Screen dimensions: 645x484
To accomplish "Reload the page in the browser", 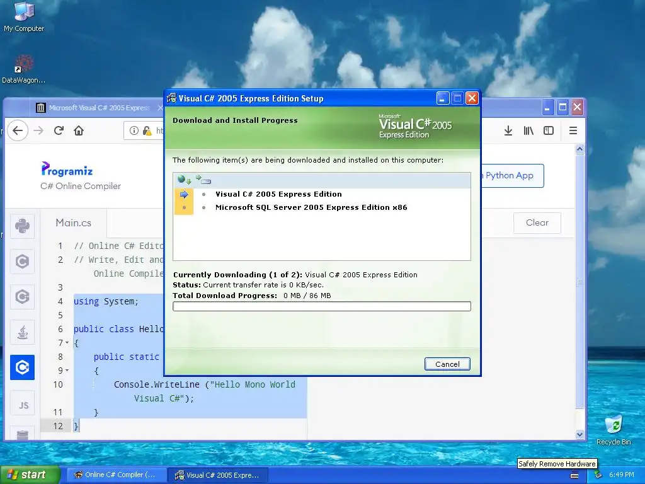I will pyautogui.click(x=59, y=130).
